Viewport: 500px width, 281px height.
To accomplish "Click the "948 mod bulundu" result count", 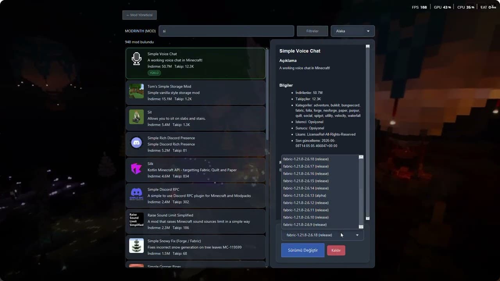I will click(139, 42).
